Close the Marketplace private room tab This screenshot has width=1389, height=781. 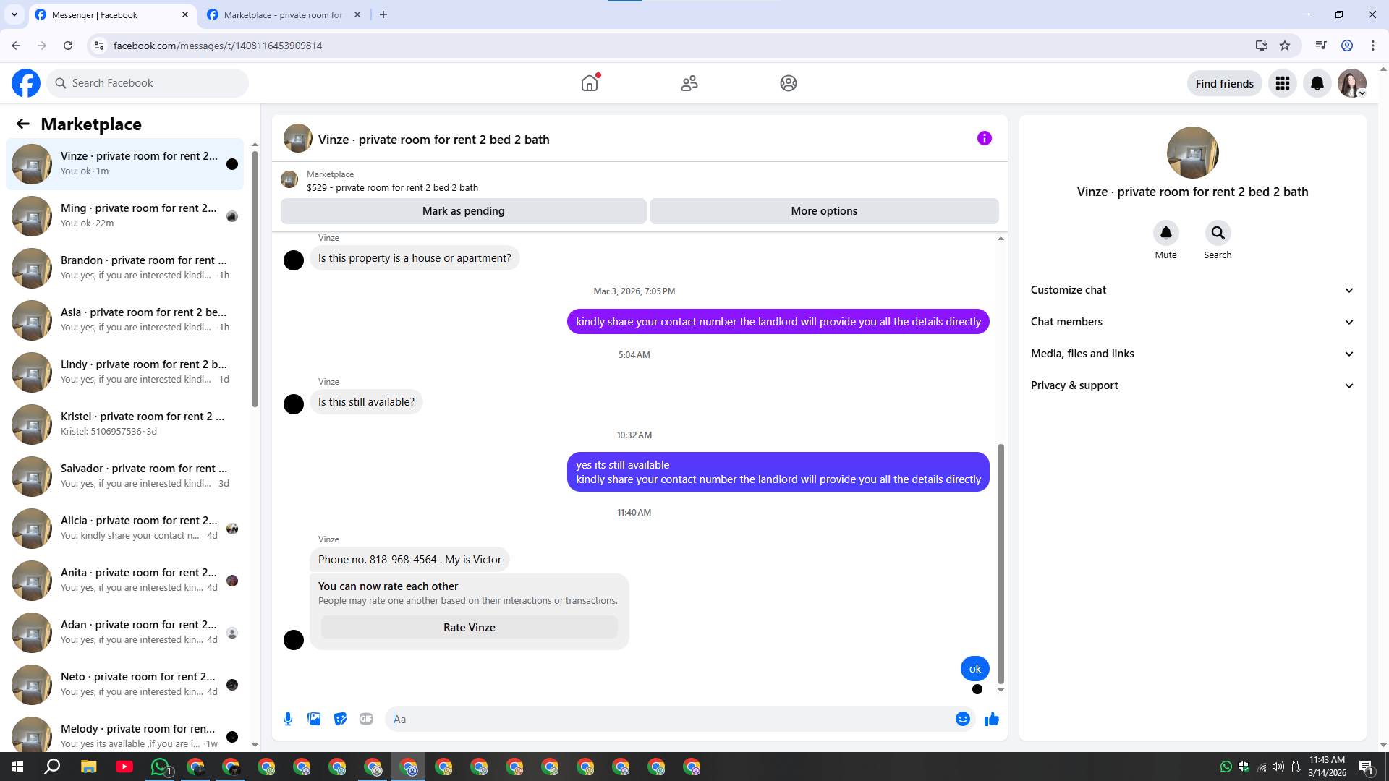(357, 14)
